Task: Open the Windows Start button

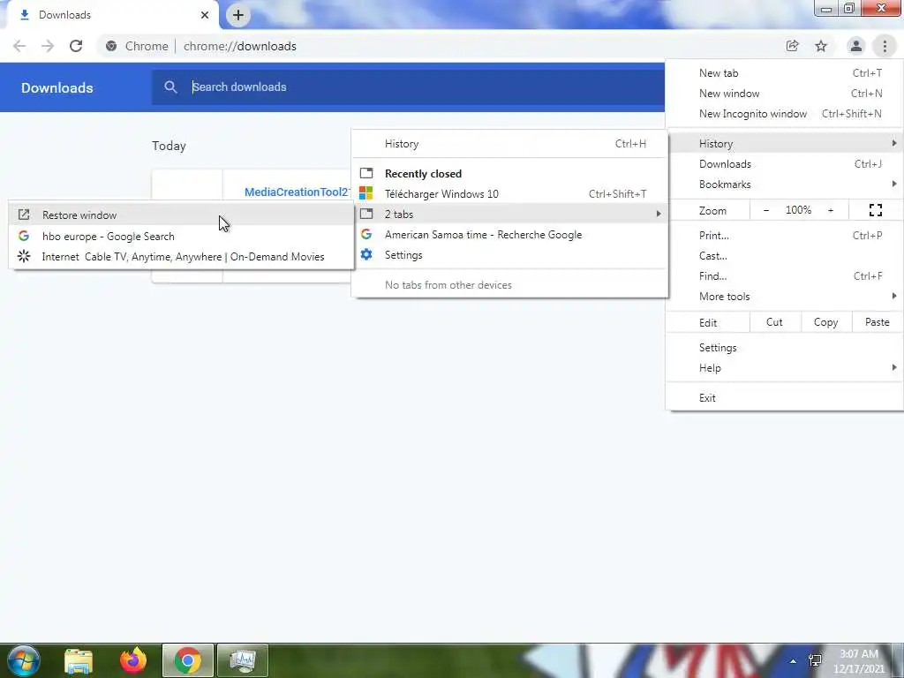Action: (x=23, y=660)
